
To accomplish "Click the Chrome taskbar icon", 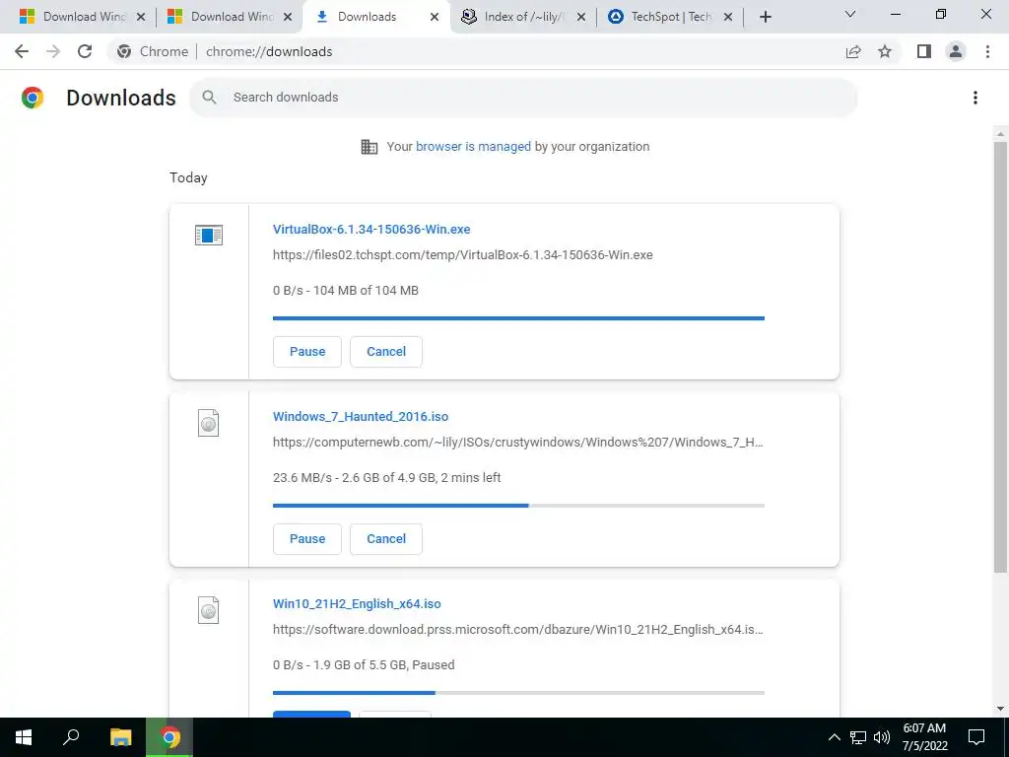I will click(x=169, y=737).
